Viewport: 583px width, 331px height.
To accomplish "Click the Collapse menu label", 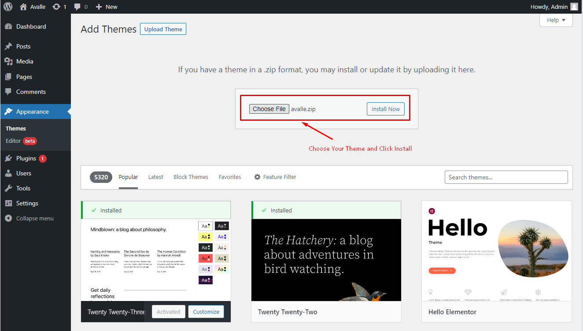I will coord(35,218).
